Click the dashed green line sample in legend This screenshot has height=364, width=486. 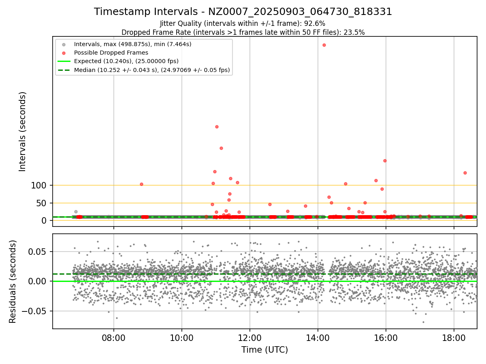(64, 70)
